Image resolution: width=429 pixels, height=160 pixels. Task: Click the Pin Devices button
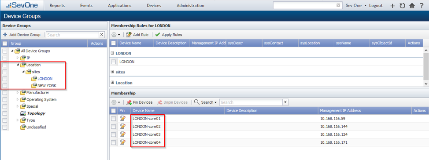140,102
